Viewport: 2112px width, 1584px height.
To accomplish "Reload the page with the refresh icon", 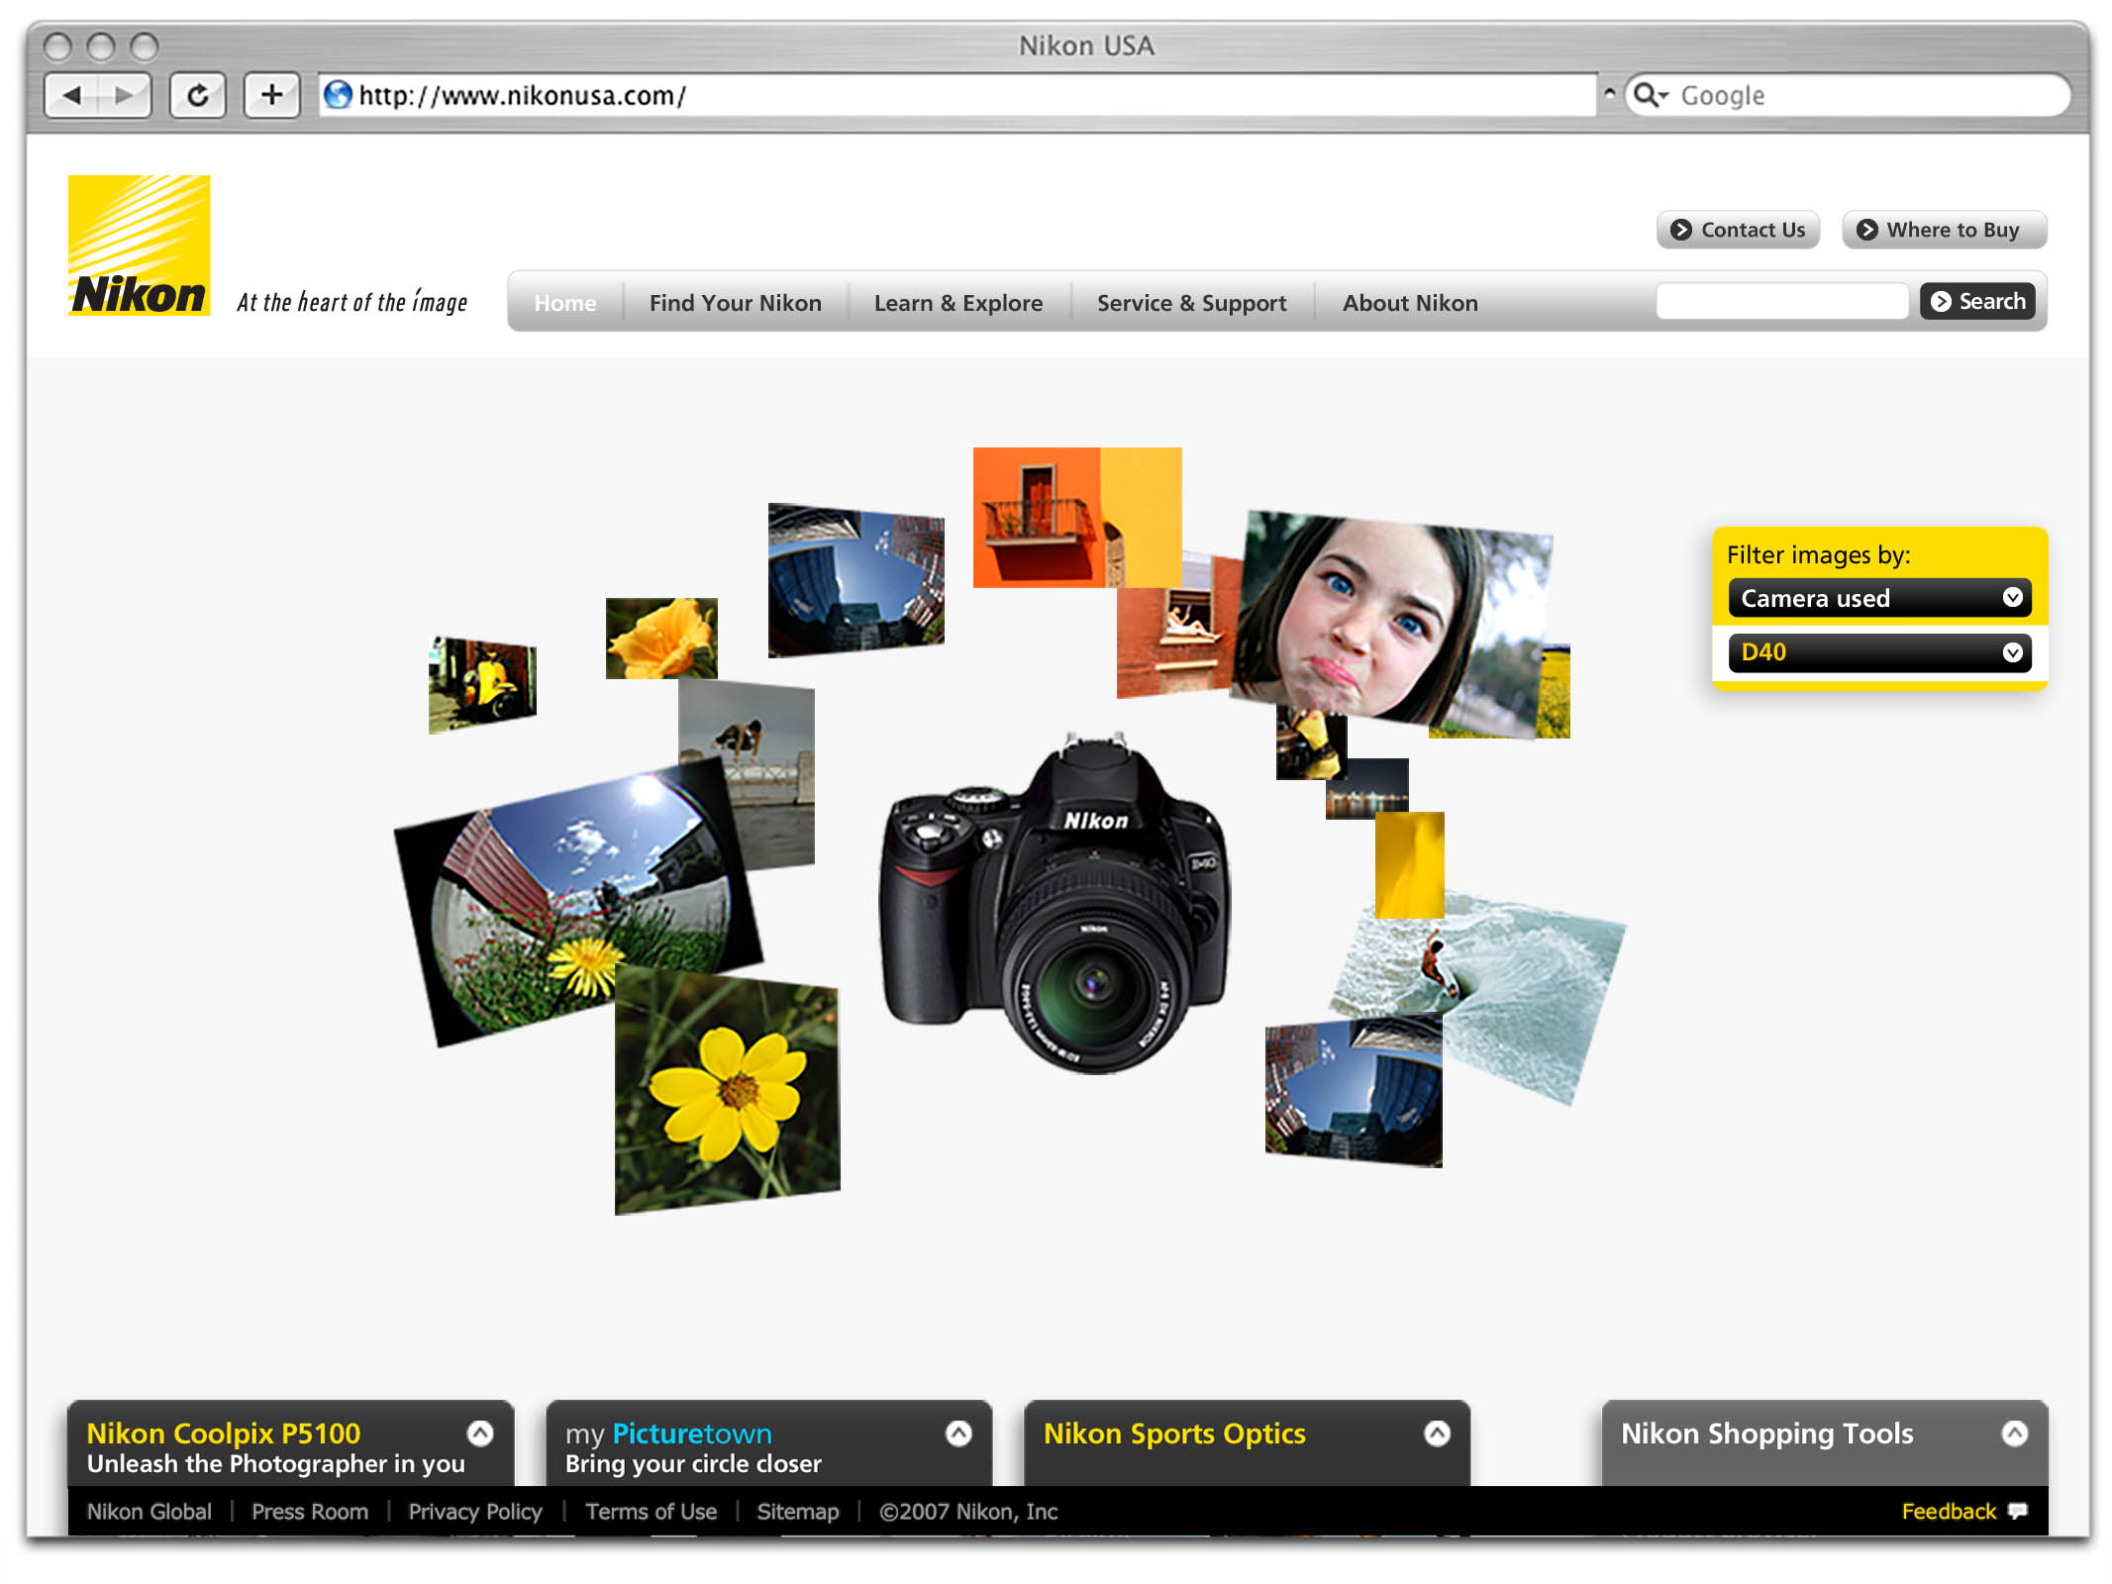I will coord(198,96).
